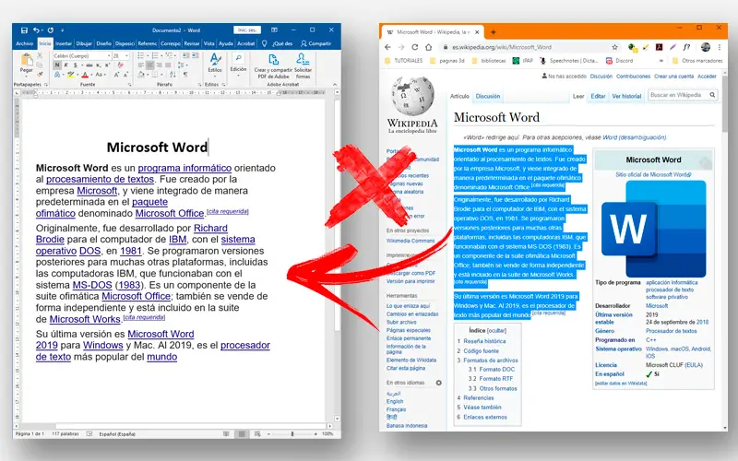This screenshot has width=738, height=461.
Task: Click the numbered list icon
Action: point(156,55)
